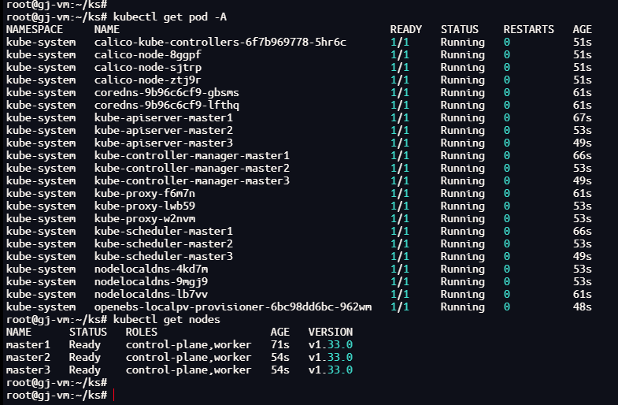The width and height of the screenshot is (618, 405).
Task: Click the RESTARTS column header
Action: click(x=528, y=29)
